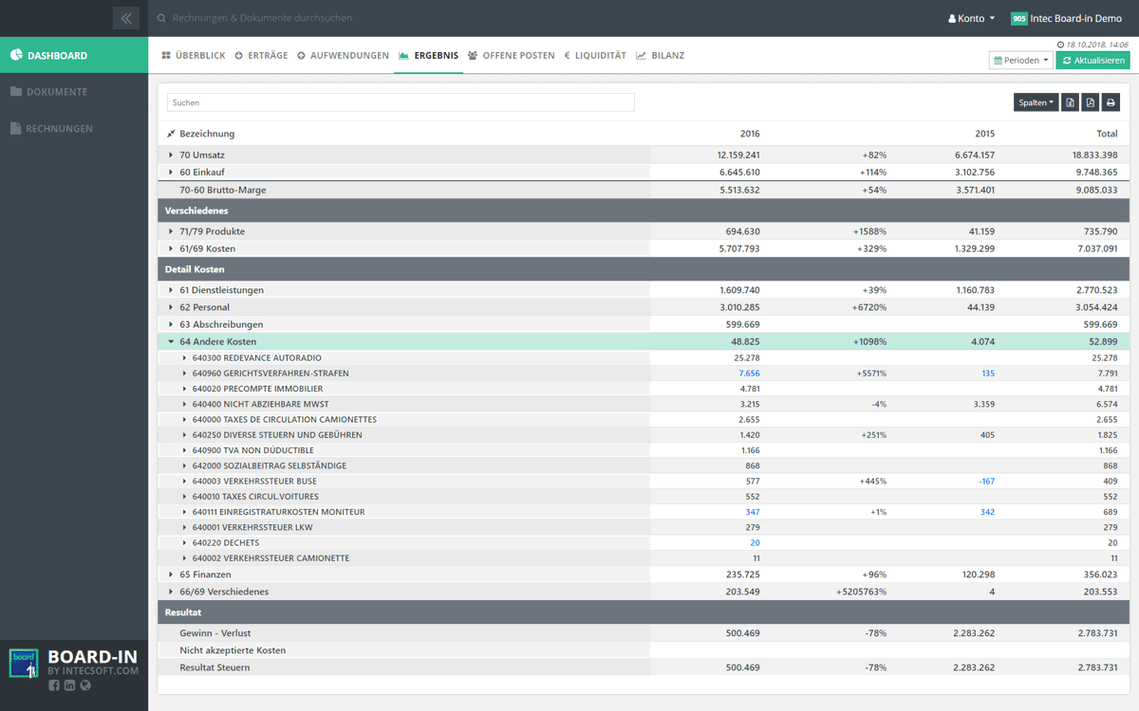Collapse the sidebar with the double-chevron icon

tap(125, 18)
